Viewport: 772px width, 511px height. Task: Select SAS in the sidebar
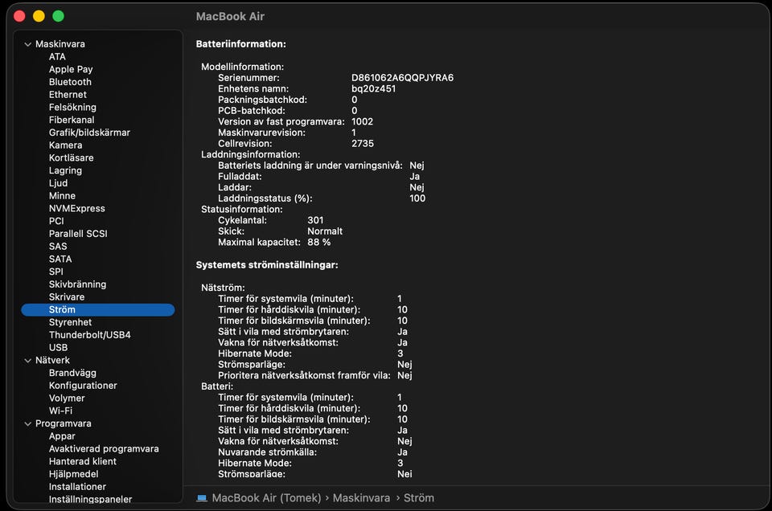[x=58, y=247]
